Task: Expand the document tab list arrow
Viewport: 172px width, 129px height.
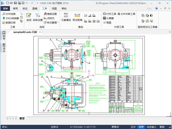Action: pos(170,32)
